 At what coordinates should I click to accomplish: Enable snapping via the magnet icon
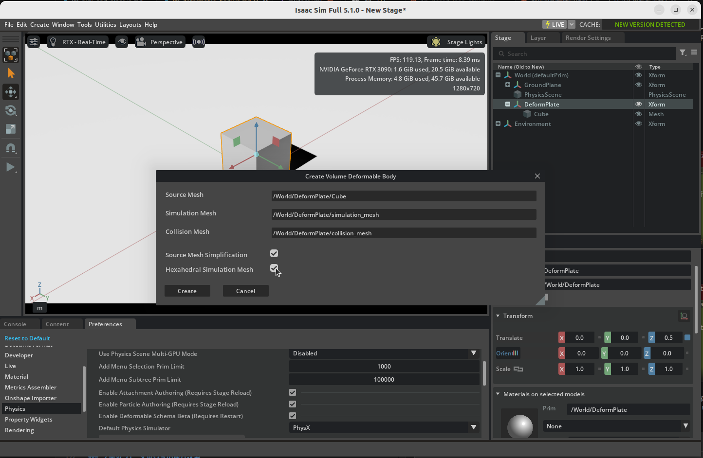tap(10, 148)
